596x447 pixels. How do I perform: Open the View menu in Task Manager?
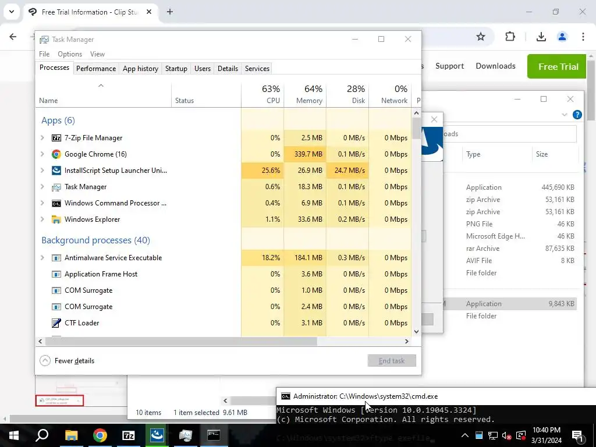click(x=97, y=54)
